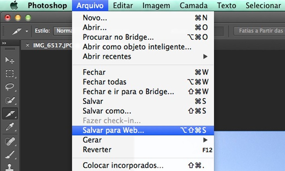This screenshot has width=285, height=171.
Task: Select the Rectangular Marquee tool
Action: (x=10, y=73)
